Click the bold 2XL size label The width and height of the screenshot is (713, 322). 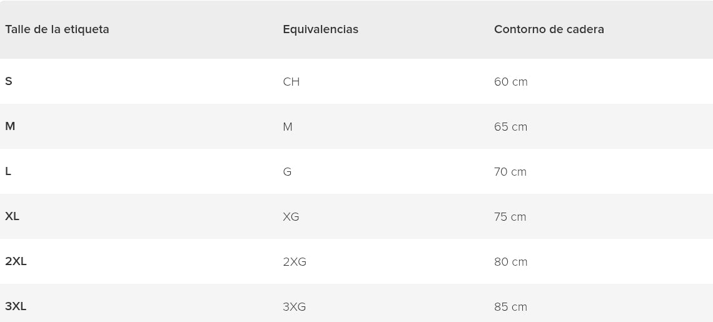click(x=16, y=261)
